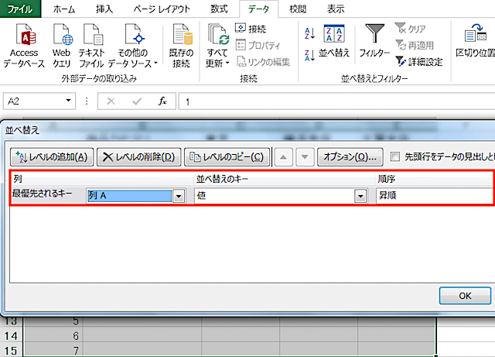495x357 pixels.
Task: Click the 昇順 order field
Action: 435,196
